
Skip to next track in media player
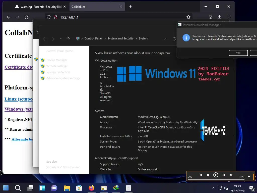[231, 175]
